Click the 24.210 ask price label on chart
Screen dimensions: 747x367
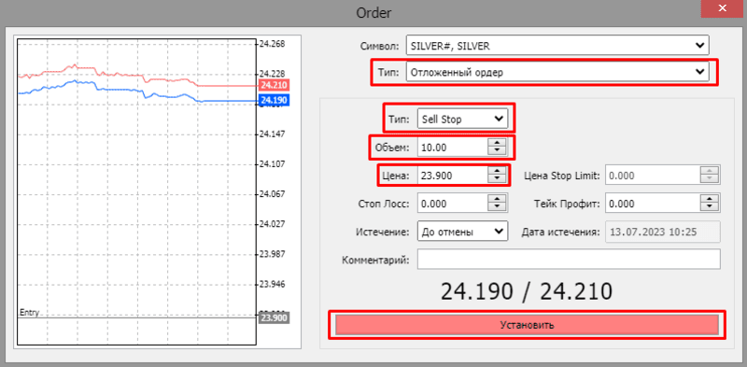pyautogui.click(x=275, y=86)
